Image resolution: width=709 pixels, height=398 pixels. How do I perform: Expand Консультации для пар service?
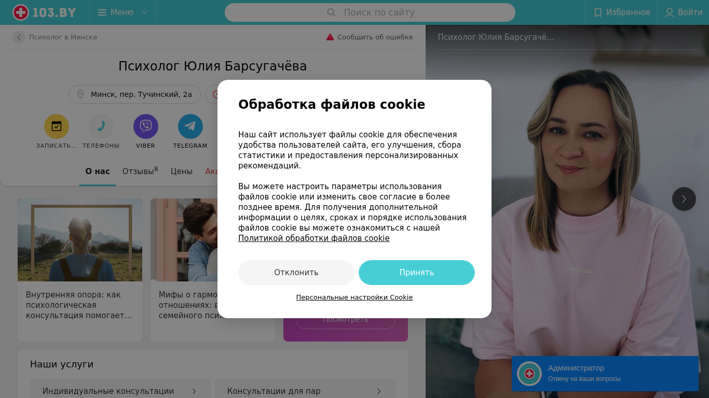pyautogui.click(x=305, y=391)
